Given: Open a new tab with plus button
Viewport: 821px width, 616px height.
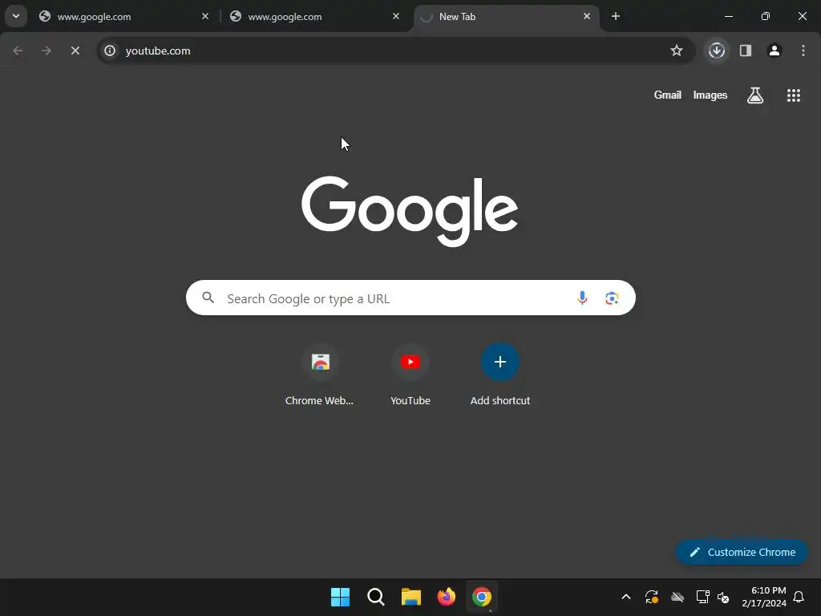Looking at the screenshot, I should click(x=616, y=16).
